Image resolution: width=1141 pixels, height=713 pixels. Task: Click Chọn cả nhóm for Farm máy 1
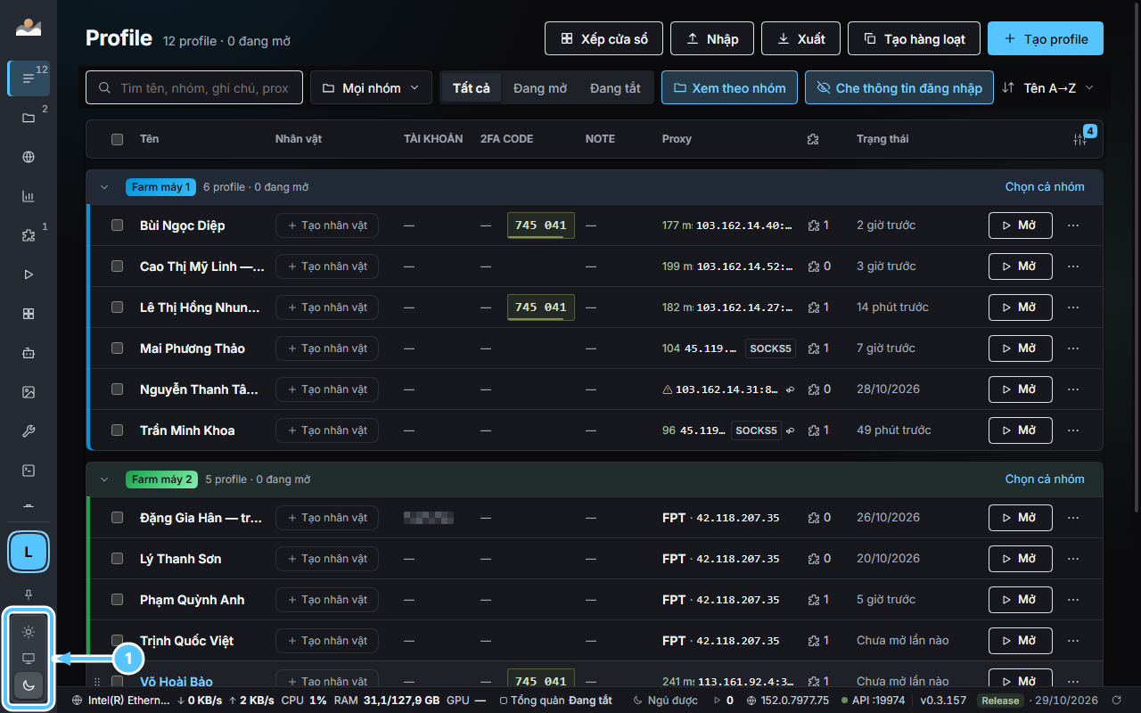click(1045, 187)
